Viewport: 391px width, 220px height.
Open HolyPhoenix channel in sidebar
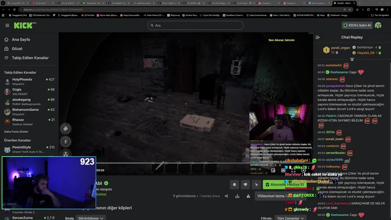(x=29, y=81)
